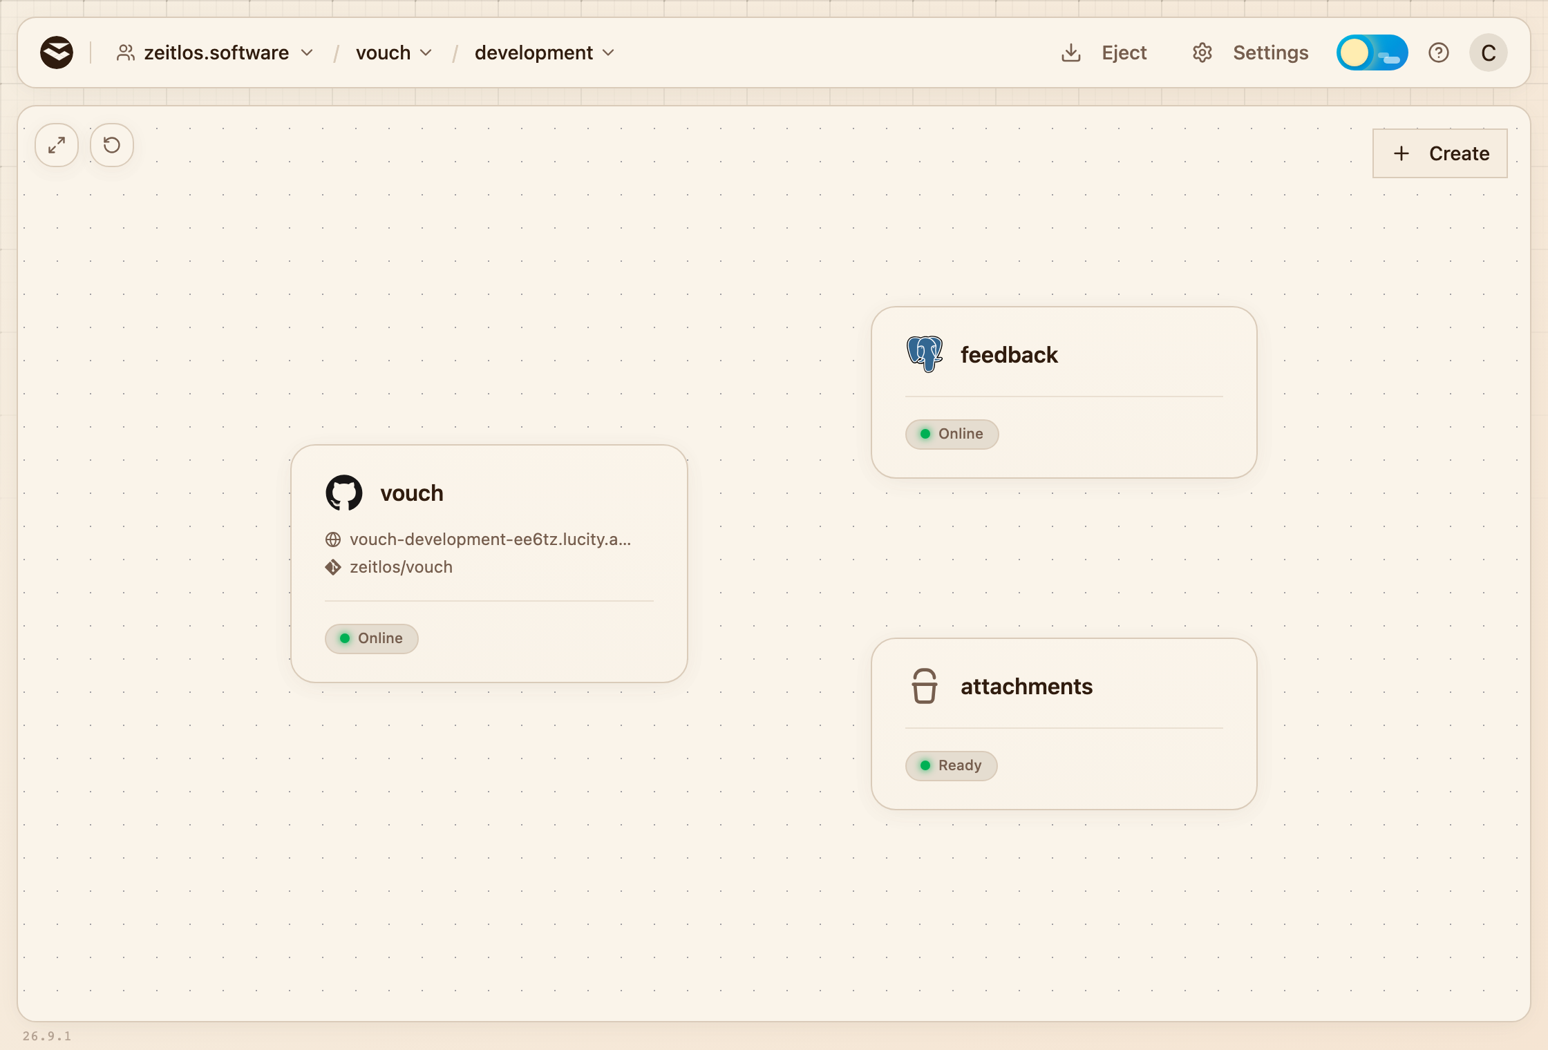Open the help question mark icon

[1439, 52]
